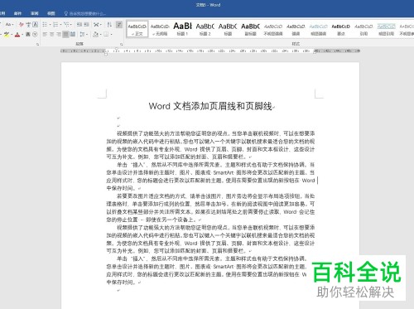Click the Change Case Aa button

(8, 25)
